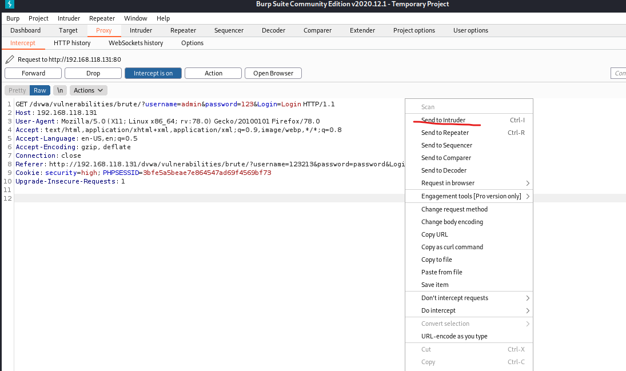Image resolution: width=626 pixels, height=371 pixels.
Task: Switch to the Comparer tab
Action: [x=317, y=30]
